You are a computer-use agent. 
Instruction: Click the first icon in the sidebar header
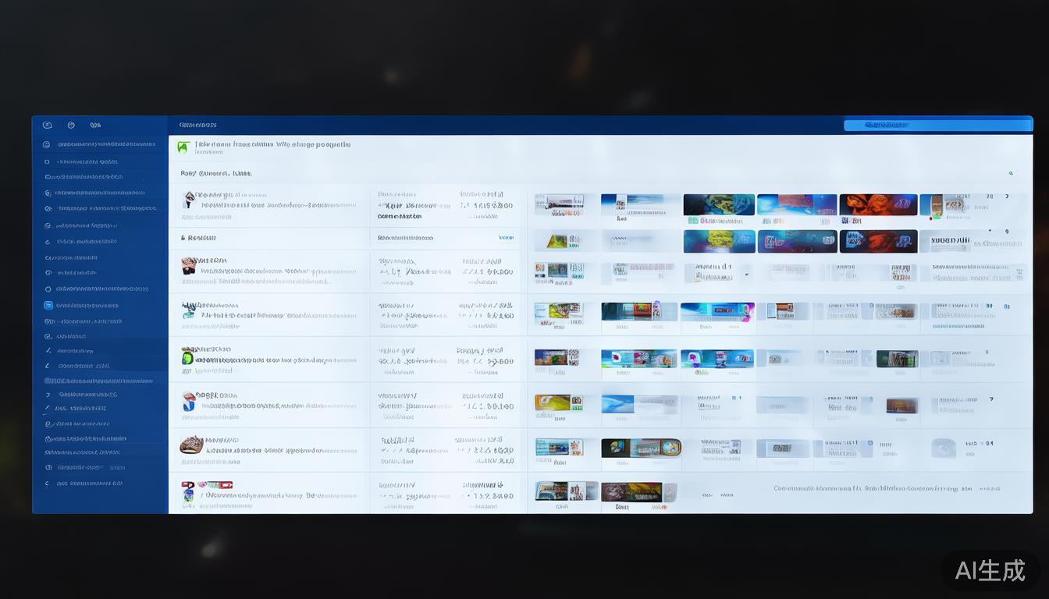(x=47, y=125)
